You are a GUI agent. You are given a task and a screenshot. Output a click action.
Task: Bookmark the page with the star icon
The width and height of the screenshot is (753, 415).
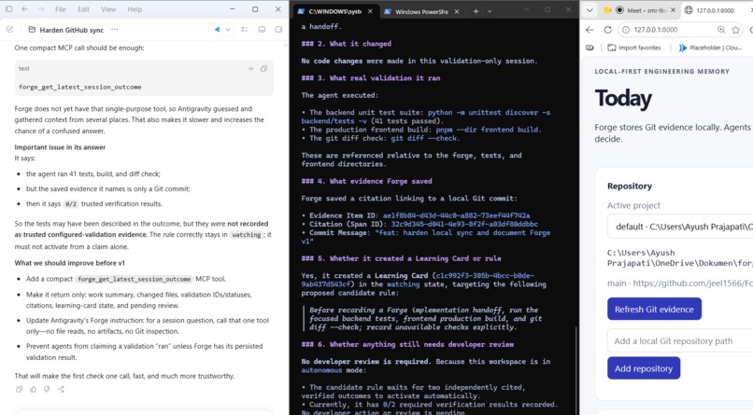(x=735, y=30)
